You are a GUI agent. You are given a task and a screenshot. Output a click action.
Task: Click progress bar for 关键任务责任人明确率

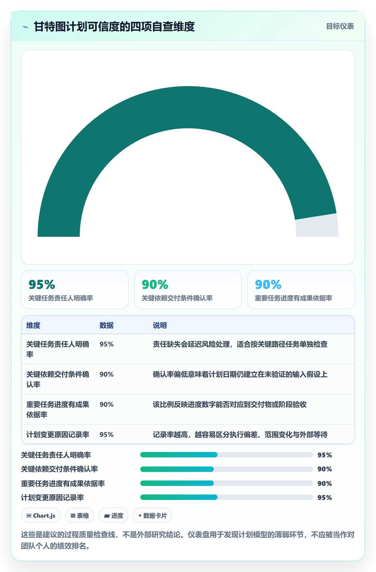pos(227,455)
